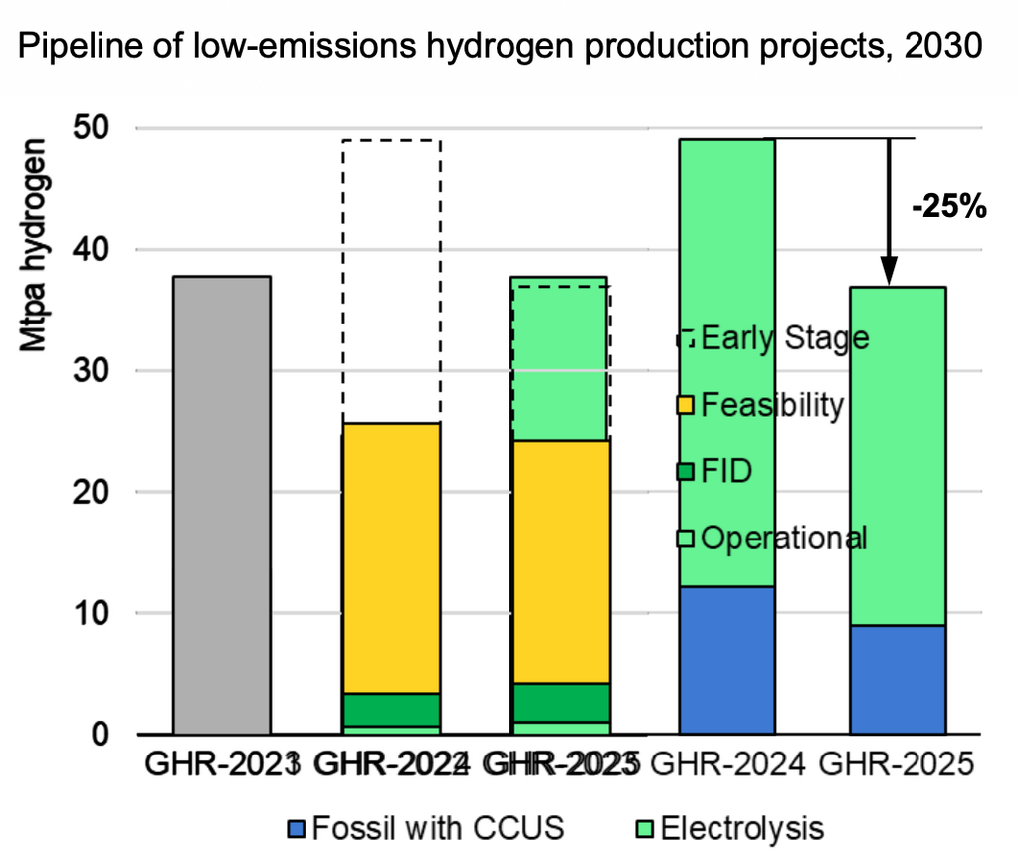Click the 50 gridline tick label
The height and width of the screenshot is (863, 1019).
[x=91, y=127]
